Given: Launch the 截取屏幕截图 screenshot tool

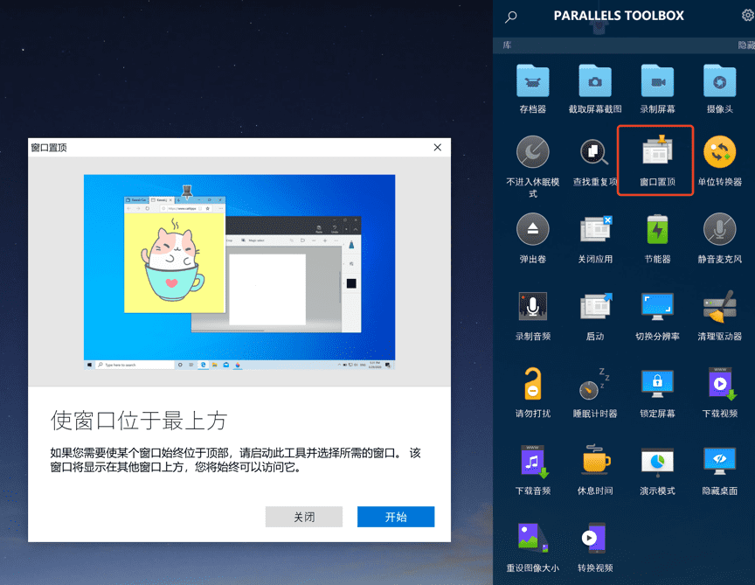Looking at the screenshot, I should click(595, 81).
